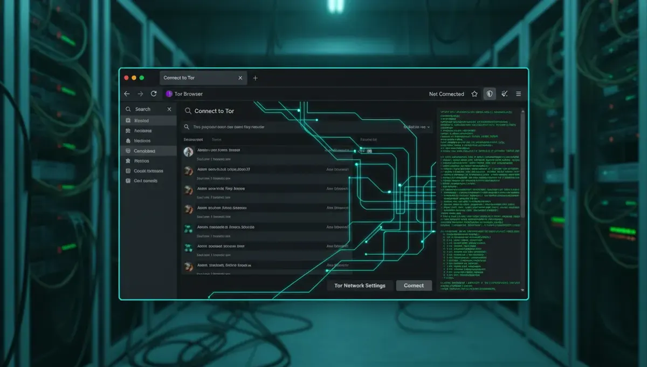Select the fifth sidebar item with puzzle-like icon
647x367 pixels.
(x=148, y=161)
